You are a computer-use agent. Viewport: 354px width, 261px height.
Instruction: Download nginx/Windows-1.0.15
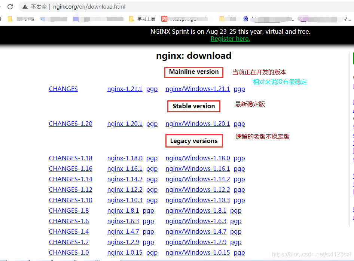click(198, 252)
